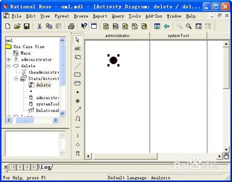Paste using the clipboard toolbar icon
The height and width of the screenshot is (182, 232).
pos(58,26)
